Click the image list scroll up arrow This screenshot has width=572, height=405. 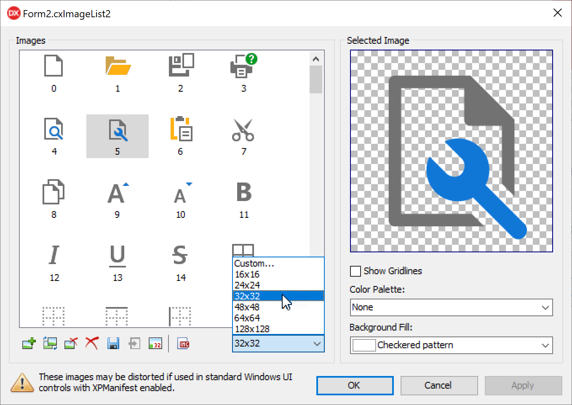point(316,59)
